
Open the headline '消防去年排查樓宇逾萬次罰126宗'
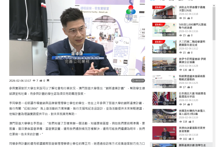(x=192, y=9)
